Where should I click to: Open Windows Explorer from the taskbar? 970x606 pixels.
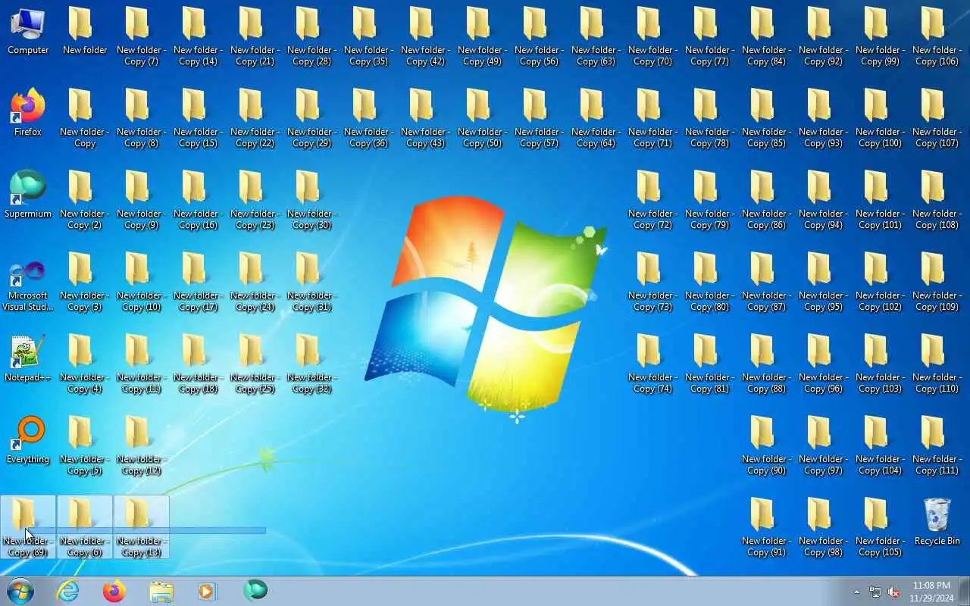tap(161, 591)
